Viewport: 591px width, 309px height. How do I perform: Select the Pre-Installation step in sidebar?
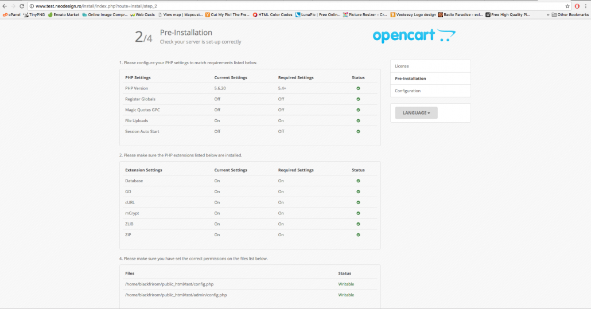[410, 79]
